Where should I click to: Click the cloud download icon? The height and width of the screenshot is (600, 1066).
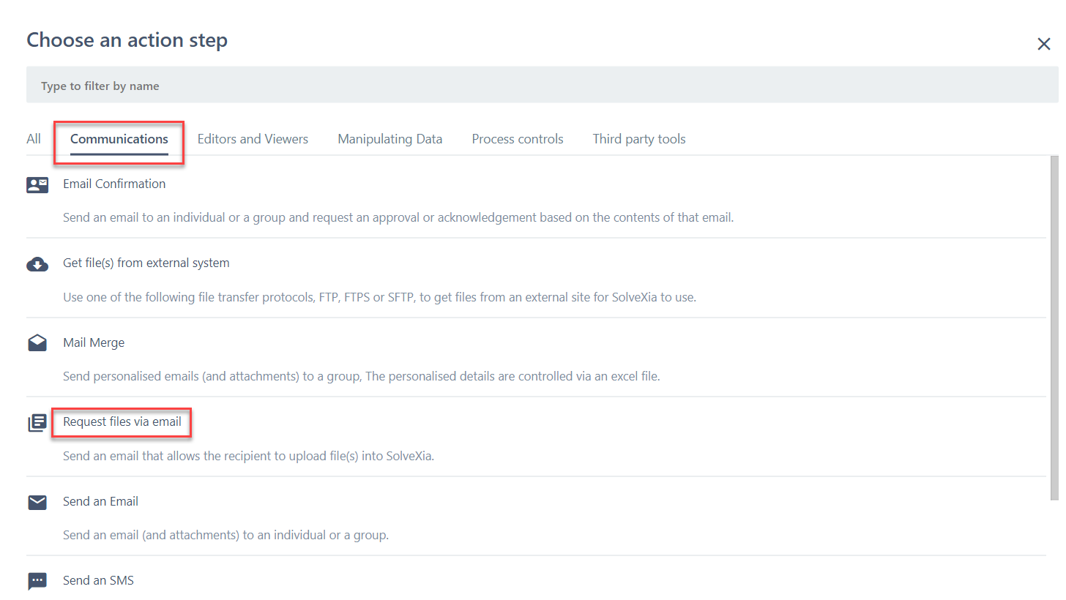[x=37, y=264]
